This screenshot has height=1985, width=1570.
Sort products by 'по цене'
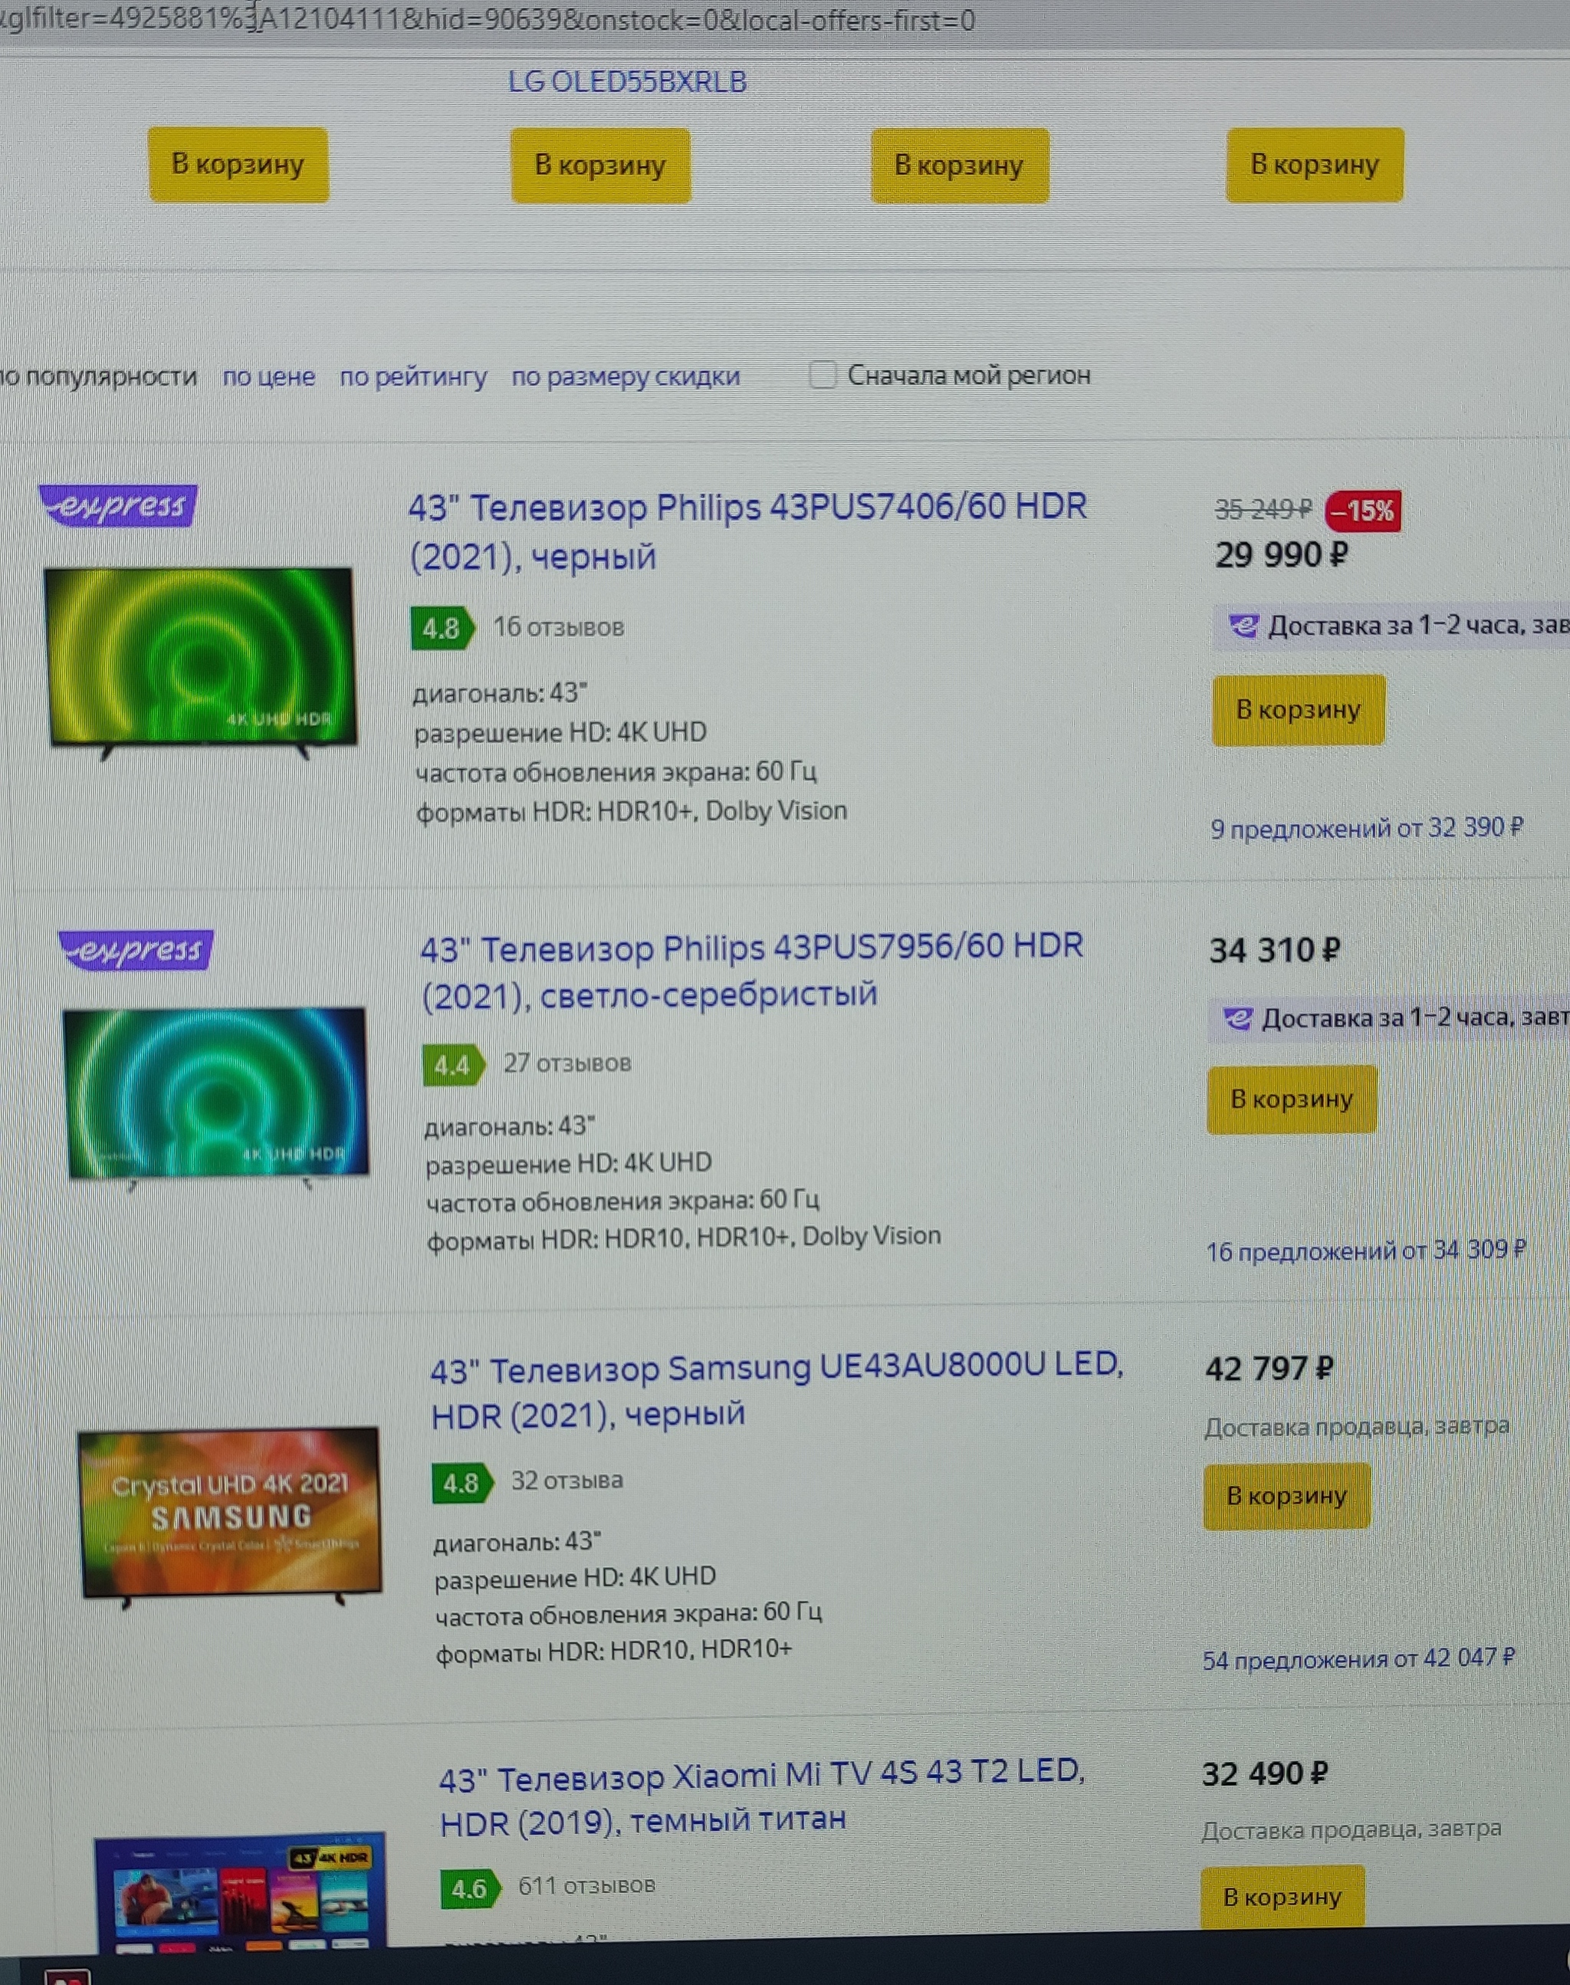(x=268, y=377)
